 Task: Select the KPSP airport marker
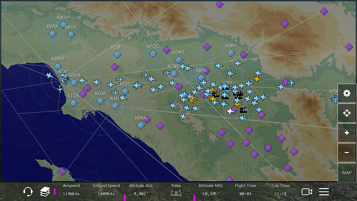click(335, 99)
